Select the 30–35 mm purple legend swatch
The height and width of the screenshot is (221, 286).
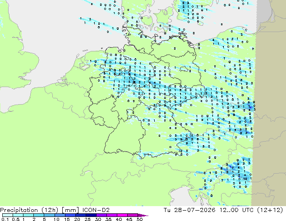click(101, 215)
